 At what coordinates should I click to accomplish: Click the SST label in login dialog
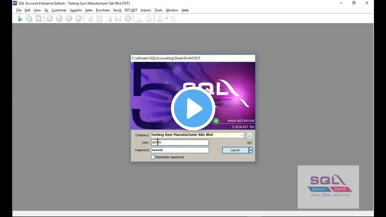[x=249, y=143]
